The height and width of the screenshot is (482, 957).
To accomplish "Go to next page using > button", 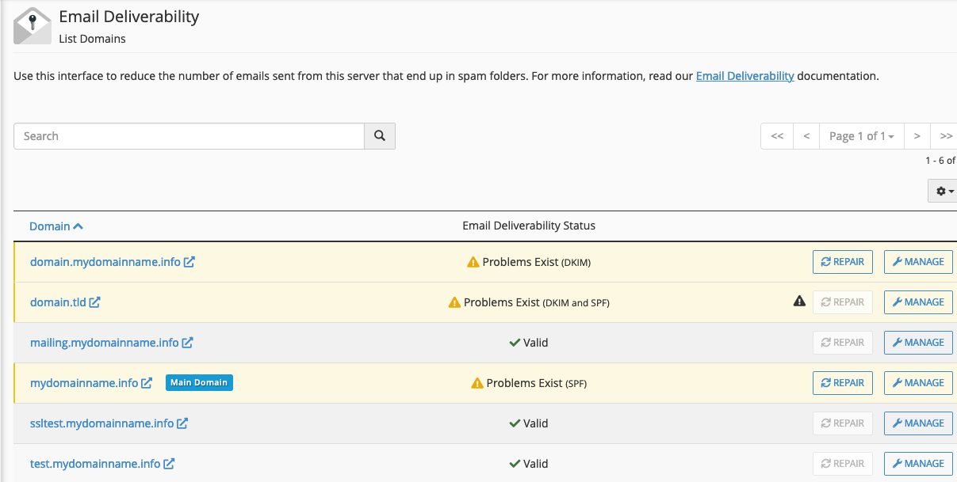I will click(917, 136).
